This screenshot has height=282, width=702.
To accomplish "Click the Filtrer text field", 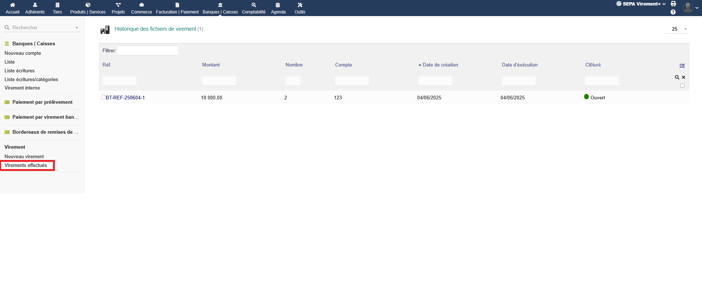I will (x=148, y=51).
